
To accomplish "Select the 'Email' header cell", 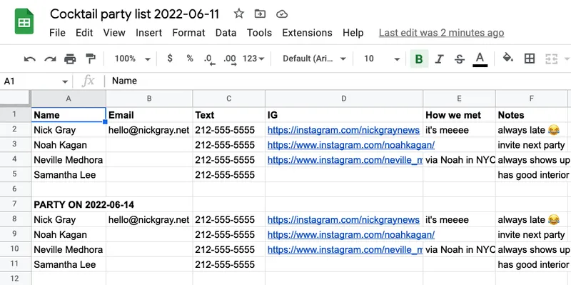I will [149, 115].
